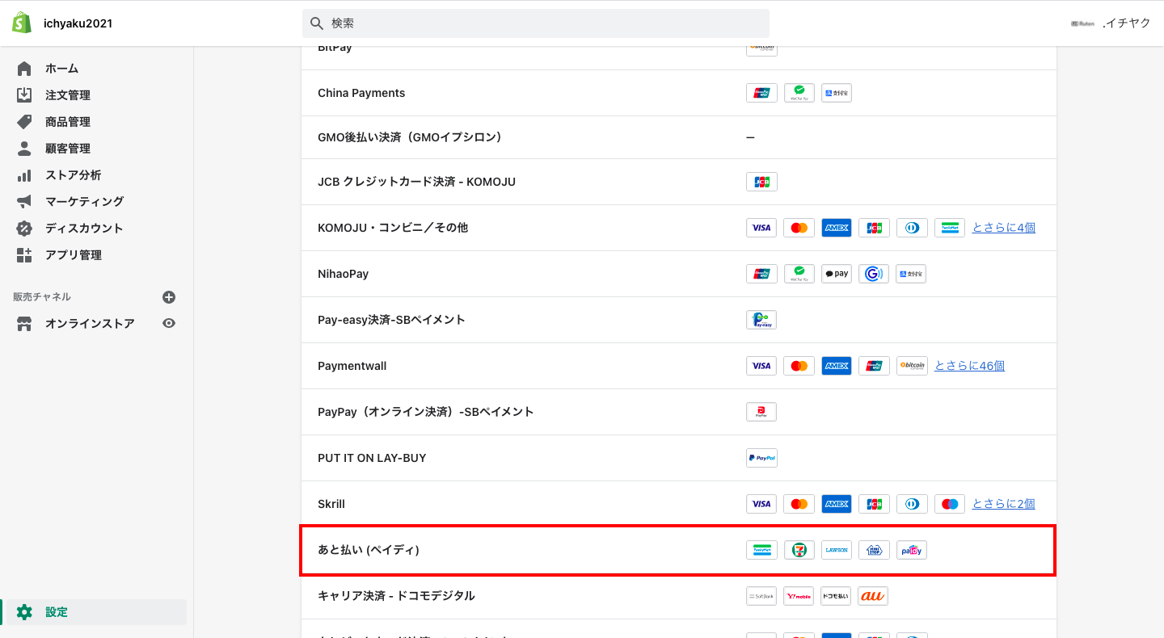This screenshot has width=1164, height=638.
Task: Click the UnionPay icon in China Payments row
Action: click(x=761, y=93)
